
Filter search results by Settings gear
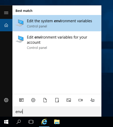pos(33,100)
